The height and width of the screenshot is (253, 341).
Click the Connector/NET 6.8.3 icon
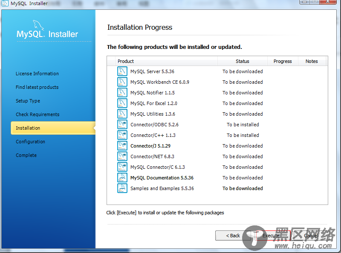(x=122, y=156)
